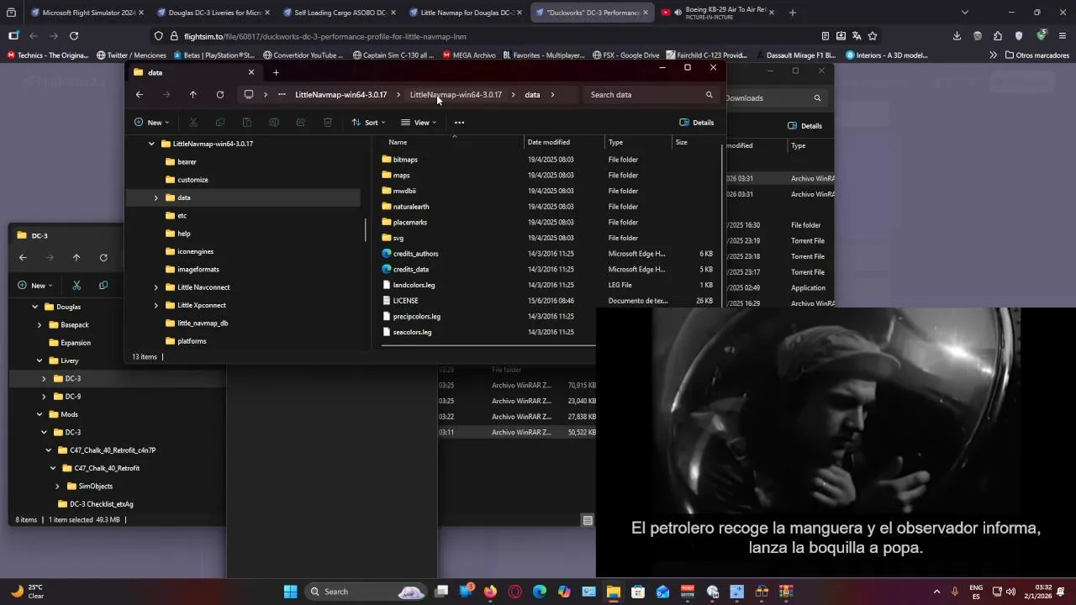
Task: Expand Little Xpconnect tree folder
Action: [156, 305]
